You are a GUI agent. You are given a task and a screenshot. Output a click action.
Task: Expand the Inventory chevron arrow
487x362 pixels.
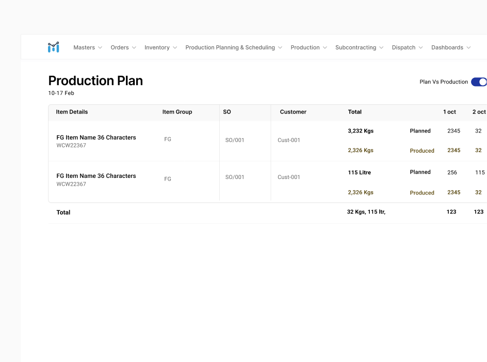175,47
